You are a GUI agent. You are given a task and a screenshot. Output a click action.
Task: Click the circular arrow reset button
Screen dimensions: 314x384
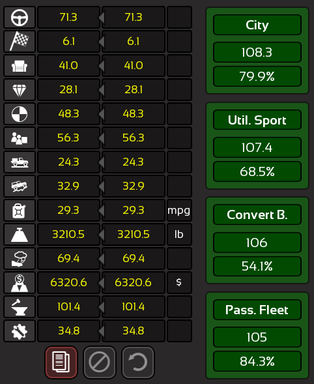(x=138, y=362)
